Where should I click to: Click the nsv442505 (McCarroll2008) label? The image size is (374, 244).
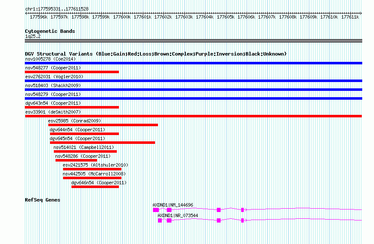(x=94, y=174)
